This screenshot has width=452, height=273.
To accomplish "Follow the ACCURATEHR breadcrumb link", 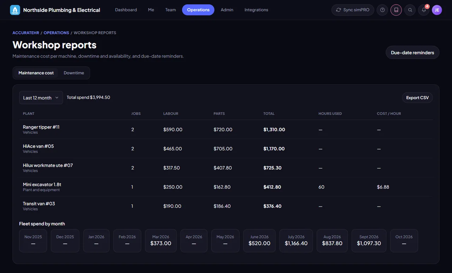I will point(26,33).
